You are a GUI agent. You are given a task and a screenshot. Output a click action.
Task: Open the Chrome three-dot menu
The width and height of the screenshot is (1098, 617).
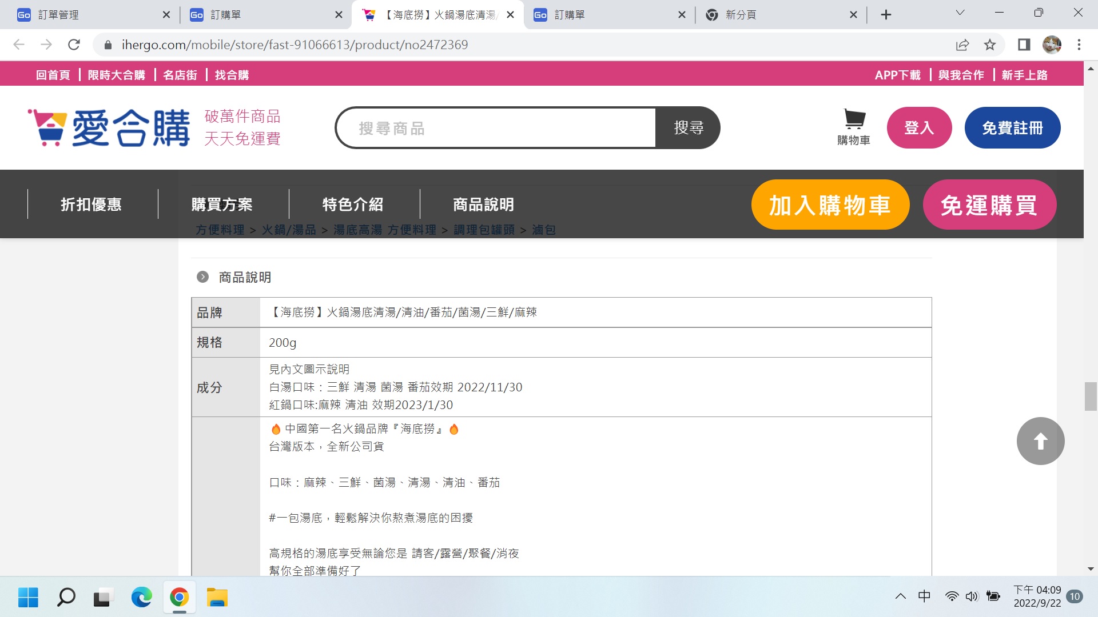[x=1079, y=45]
